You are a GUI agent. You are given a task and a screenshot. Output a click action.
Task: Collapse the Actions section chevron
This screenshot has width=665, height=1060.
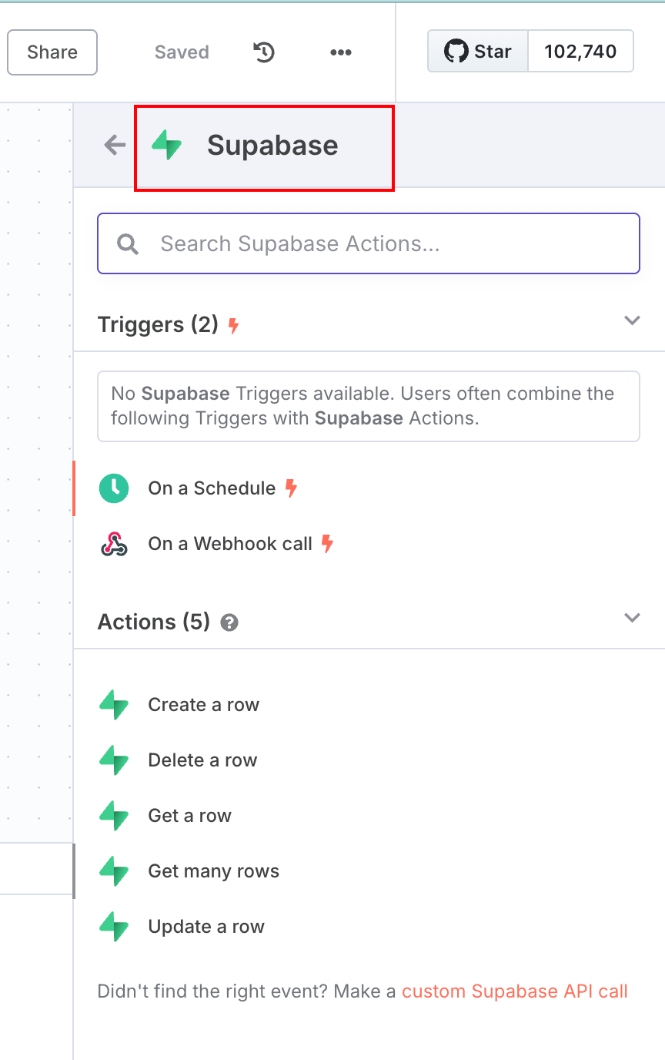pyautogui.click(x=632, y=618)
